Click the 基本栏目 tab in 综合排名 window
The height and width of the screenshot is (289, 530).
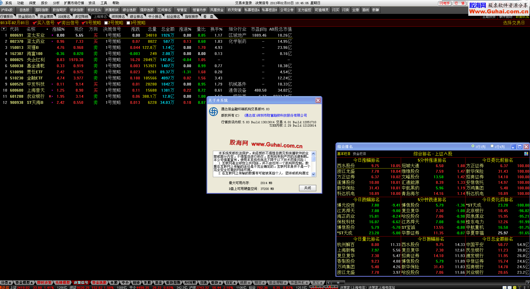pyautogui.click(x=344, y=154)
